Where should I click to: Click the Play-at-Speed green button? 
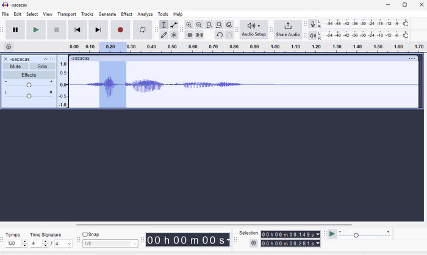coord(332,234)
